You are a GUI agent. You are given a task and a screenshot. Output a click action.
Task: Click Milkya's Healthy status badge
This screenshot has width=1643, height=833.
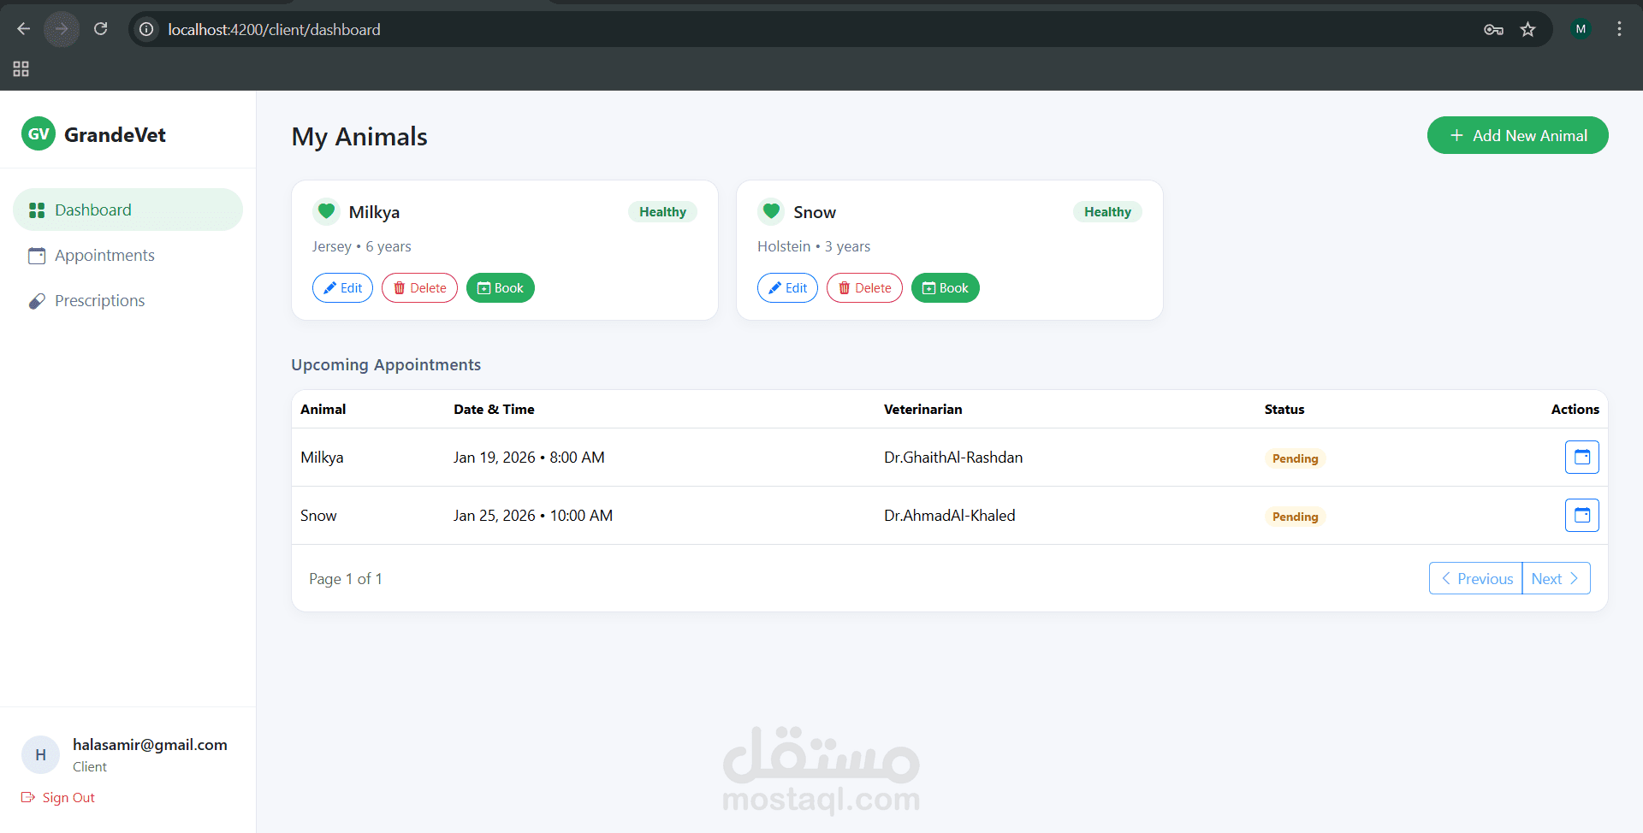(662, 212)
